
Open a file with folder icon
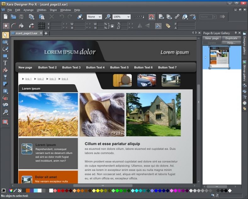(x=13, y=17)
